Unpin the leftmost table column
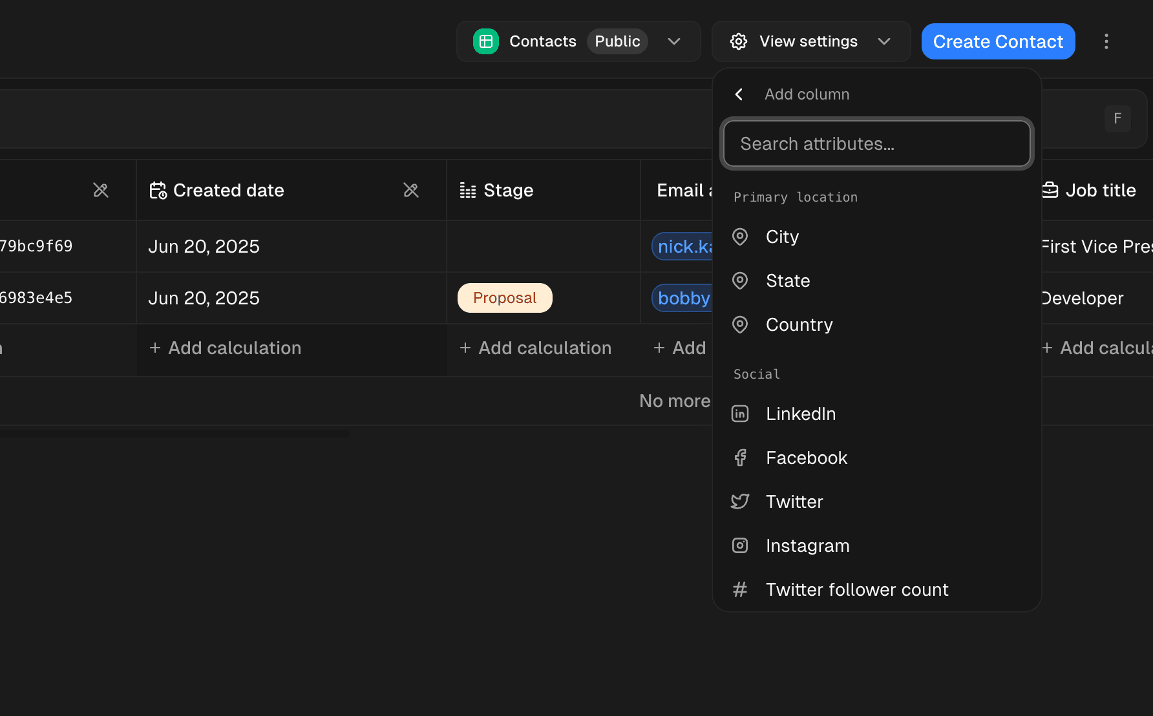The height and width of the screenshot is (716, 1153). tap(101, 190)
